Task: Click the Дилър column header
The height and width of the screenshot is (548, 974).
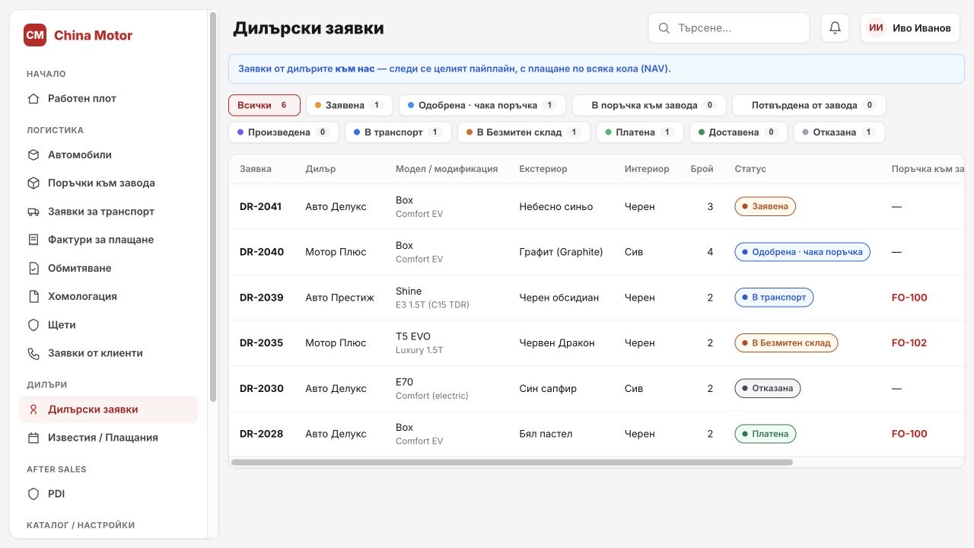Action: [x=320, y=169]
